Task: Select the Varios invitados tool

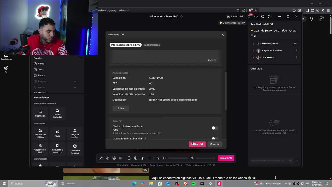Action: tap(58, 113)
